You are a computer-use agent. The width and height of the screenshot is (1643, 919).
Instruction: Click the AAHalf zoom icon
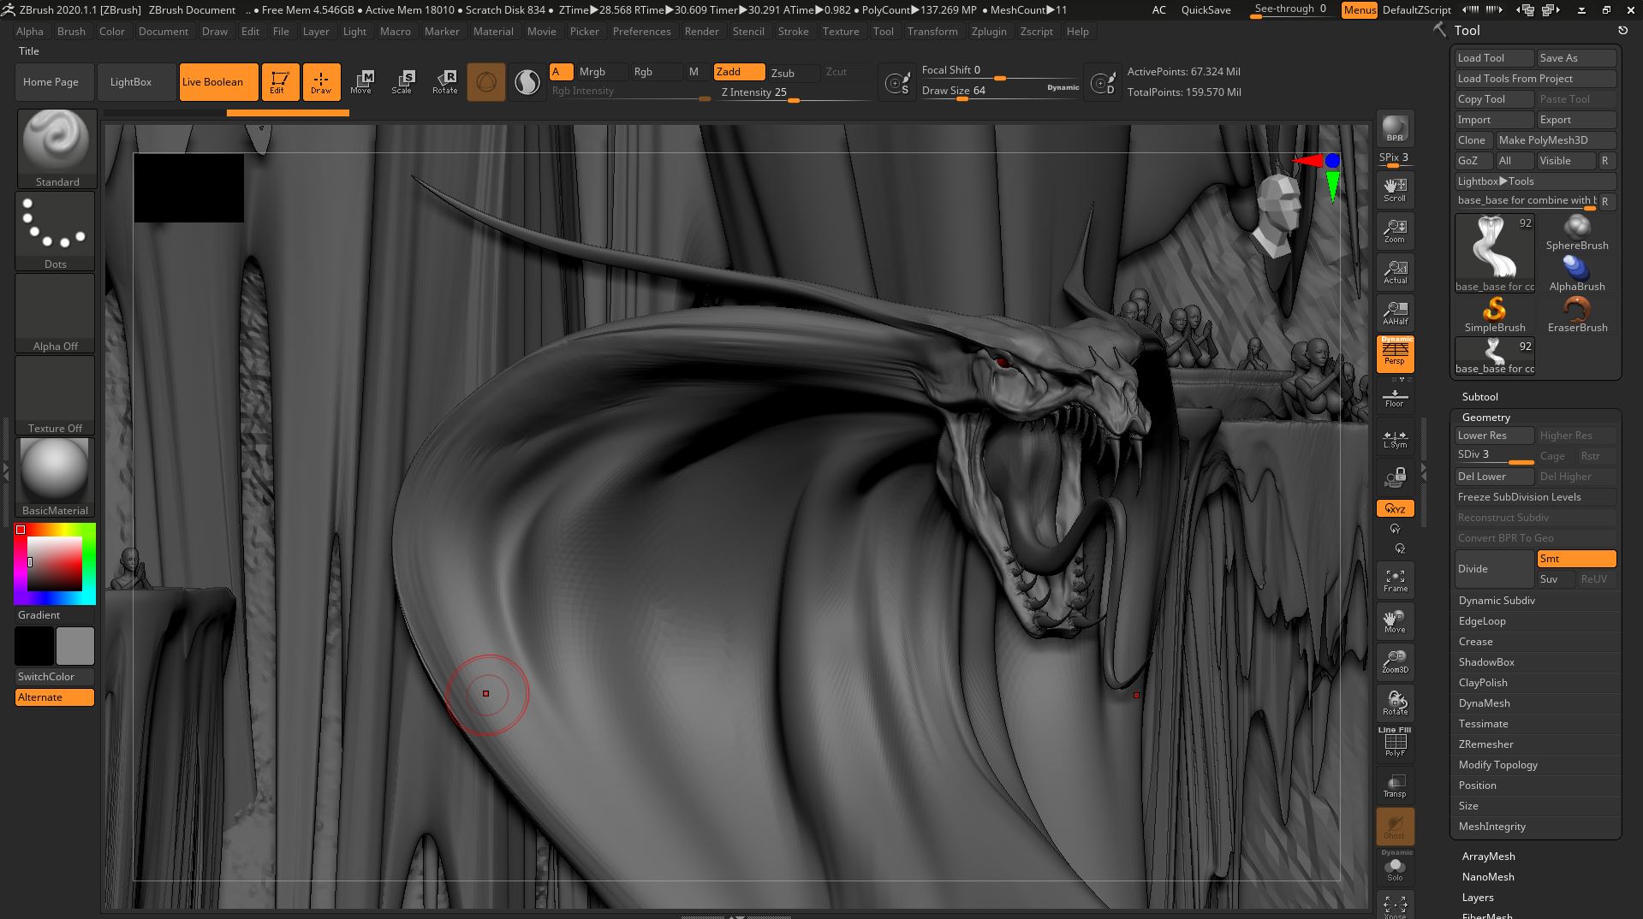pos(1395,313)
